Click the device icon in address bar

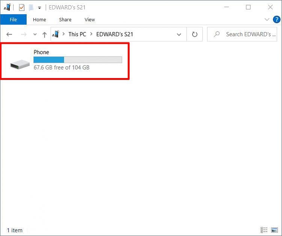[55, 34]
